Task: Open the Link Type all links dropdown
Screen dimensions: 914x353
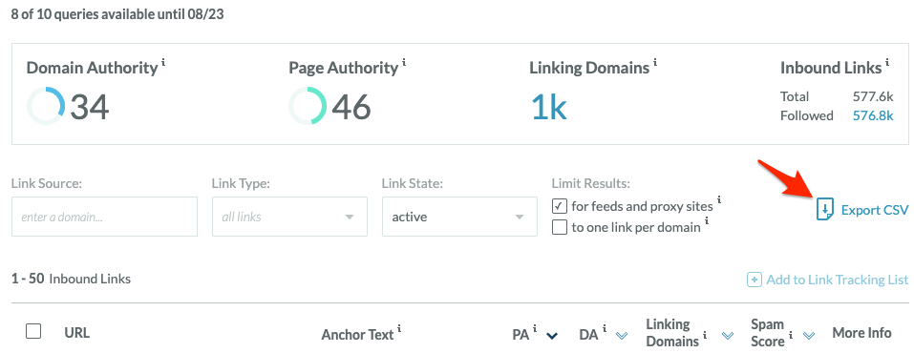Action: 289,217
